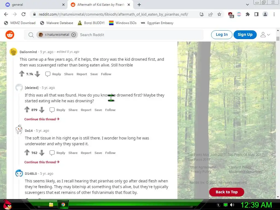Continue this thread under [deleted] comment
Screen dimensions: 280x210
pos(42,119)
